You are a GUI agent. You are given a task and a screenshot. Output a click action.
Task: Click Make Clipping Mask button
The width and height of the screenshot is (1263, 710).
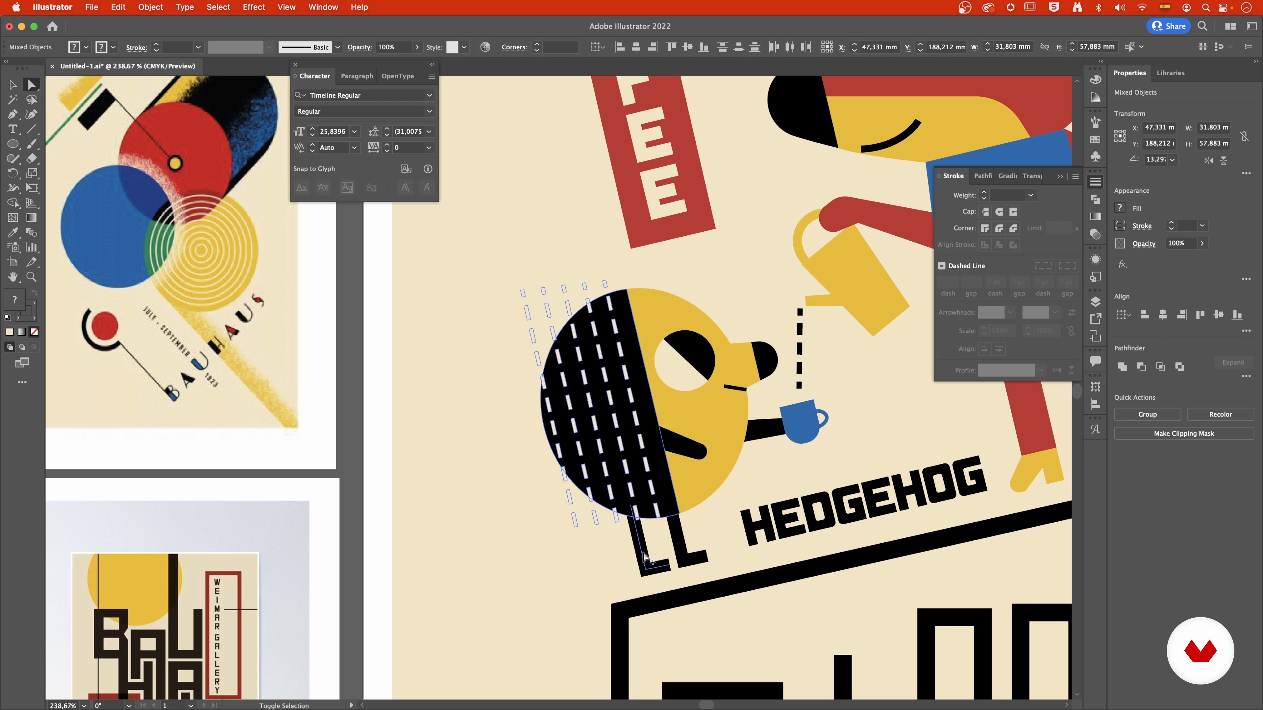click(x=1184, y=433)
